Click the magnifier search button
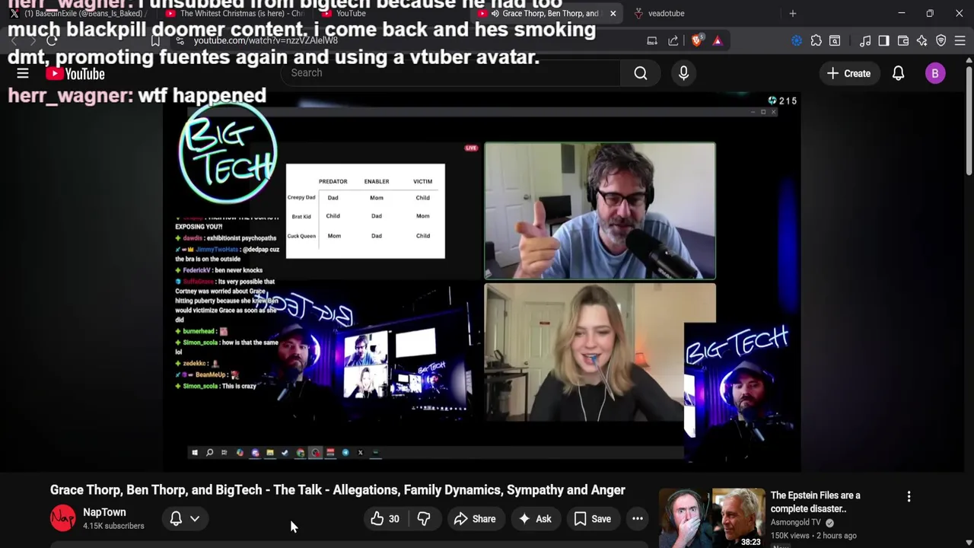This screenshot has height=548, width=974. [641, 73]
